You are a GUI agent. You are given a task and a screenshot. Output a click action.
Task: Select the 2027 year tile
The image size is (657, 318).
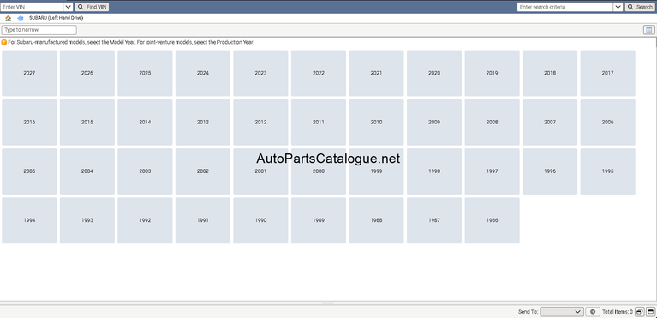[29, 73]
